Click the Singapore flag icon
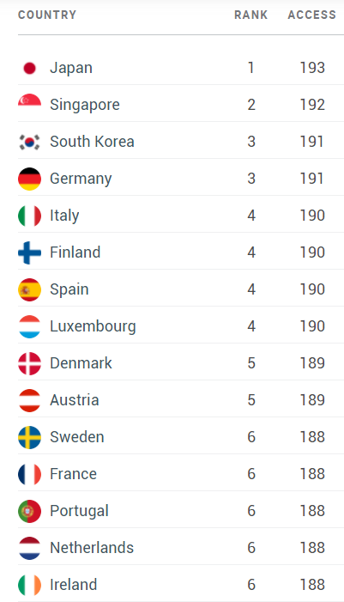 [29, 101]
